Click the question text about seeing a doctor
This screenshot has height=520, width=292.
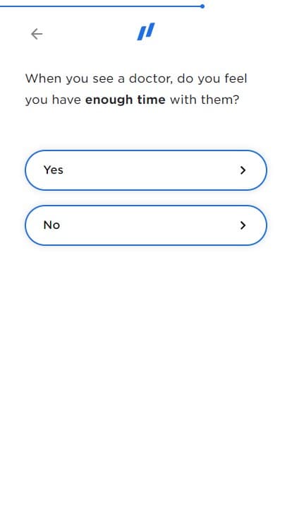[x=136, y=89]
